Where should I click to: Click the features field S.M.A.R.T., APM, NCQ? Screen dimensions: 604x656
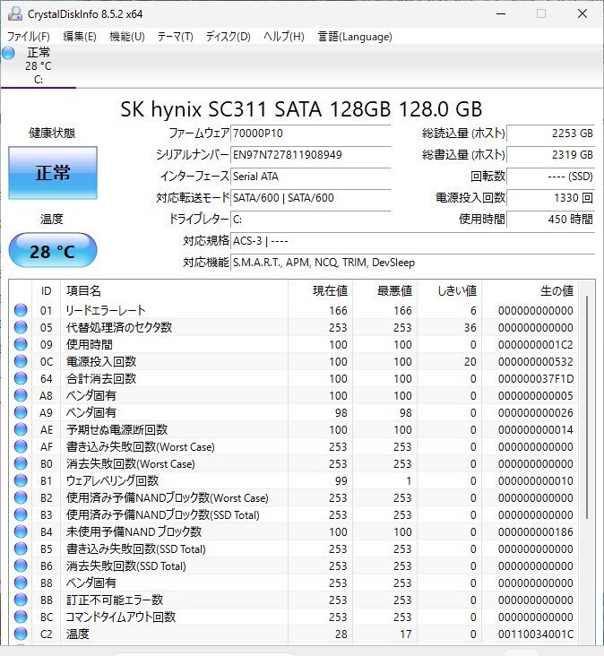coord(412,263)
